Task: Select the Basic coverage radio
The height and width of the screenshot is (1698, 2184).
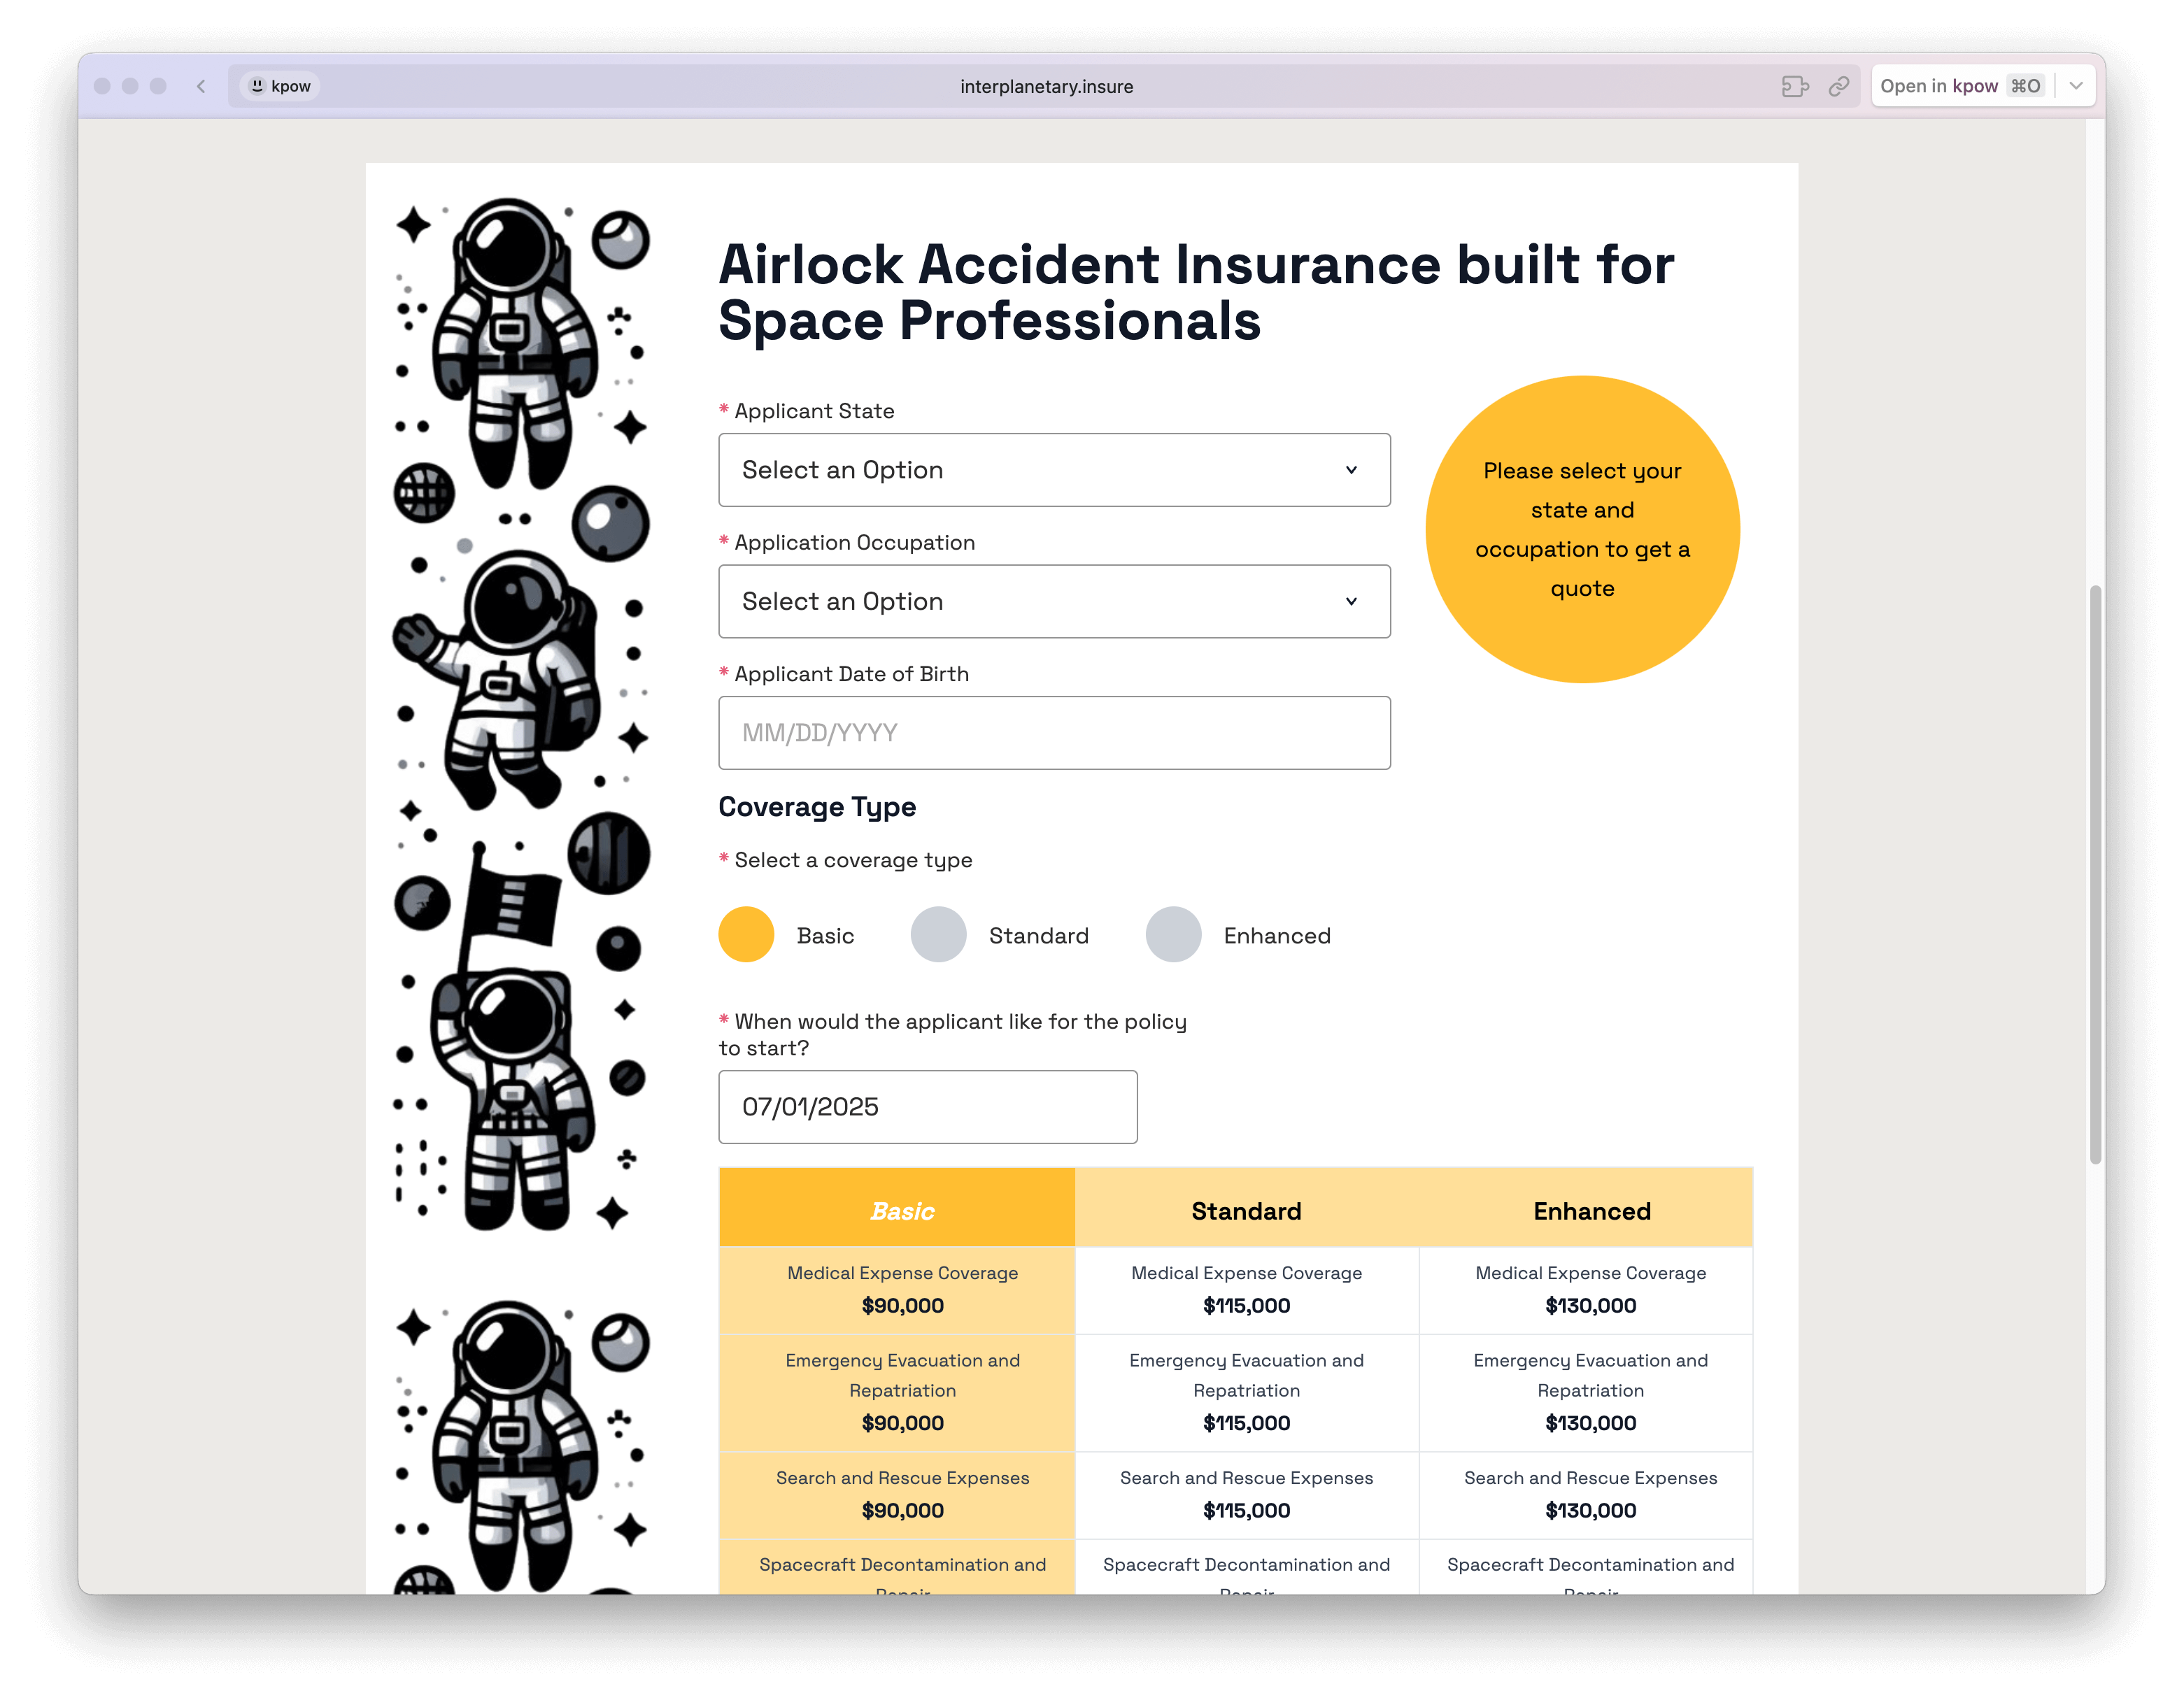Action: [746, 934]
